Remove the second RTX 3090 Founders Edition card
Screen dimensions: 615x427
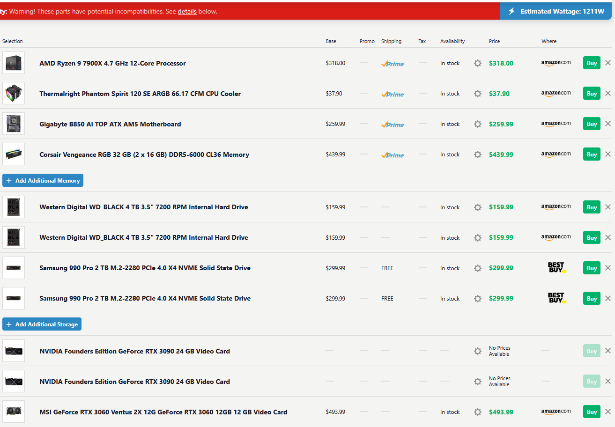pos(608,381)
